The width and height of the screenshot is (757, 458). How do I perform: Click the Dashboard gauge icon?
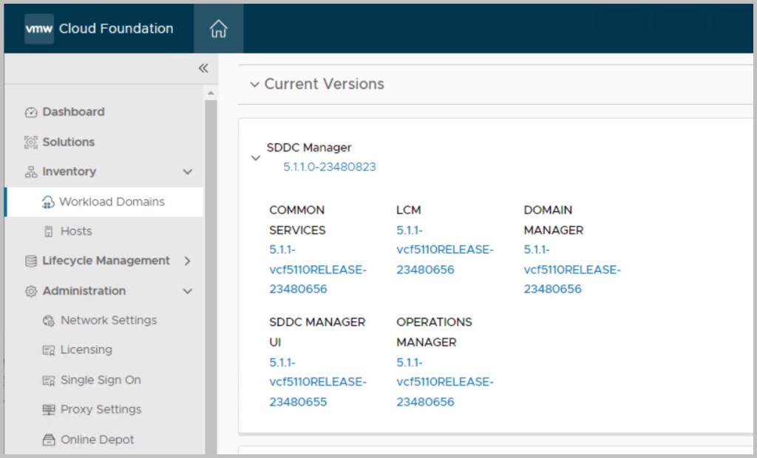click(x=31, y=112)
